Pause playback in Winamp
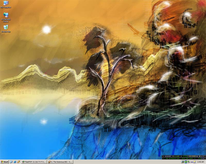Screen dimensions: 206x164 click(x=192, y=156)
